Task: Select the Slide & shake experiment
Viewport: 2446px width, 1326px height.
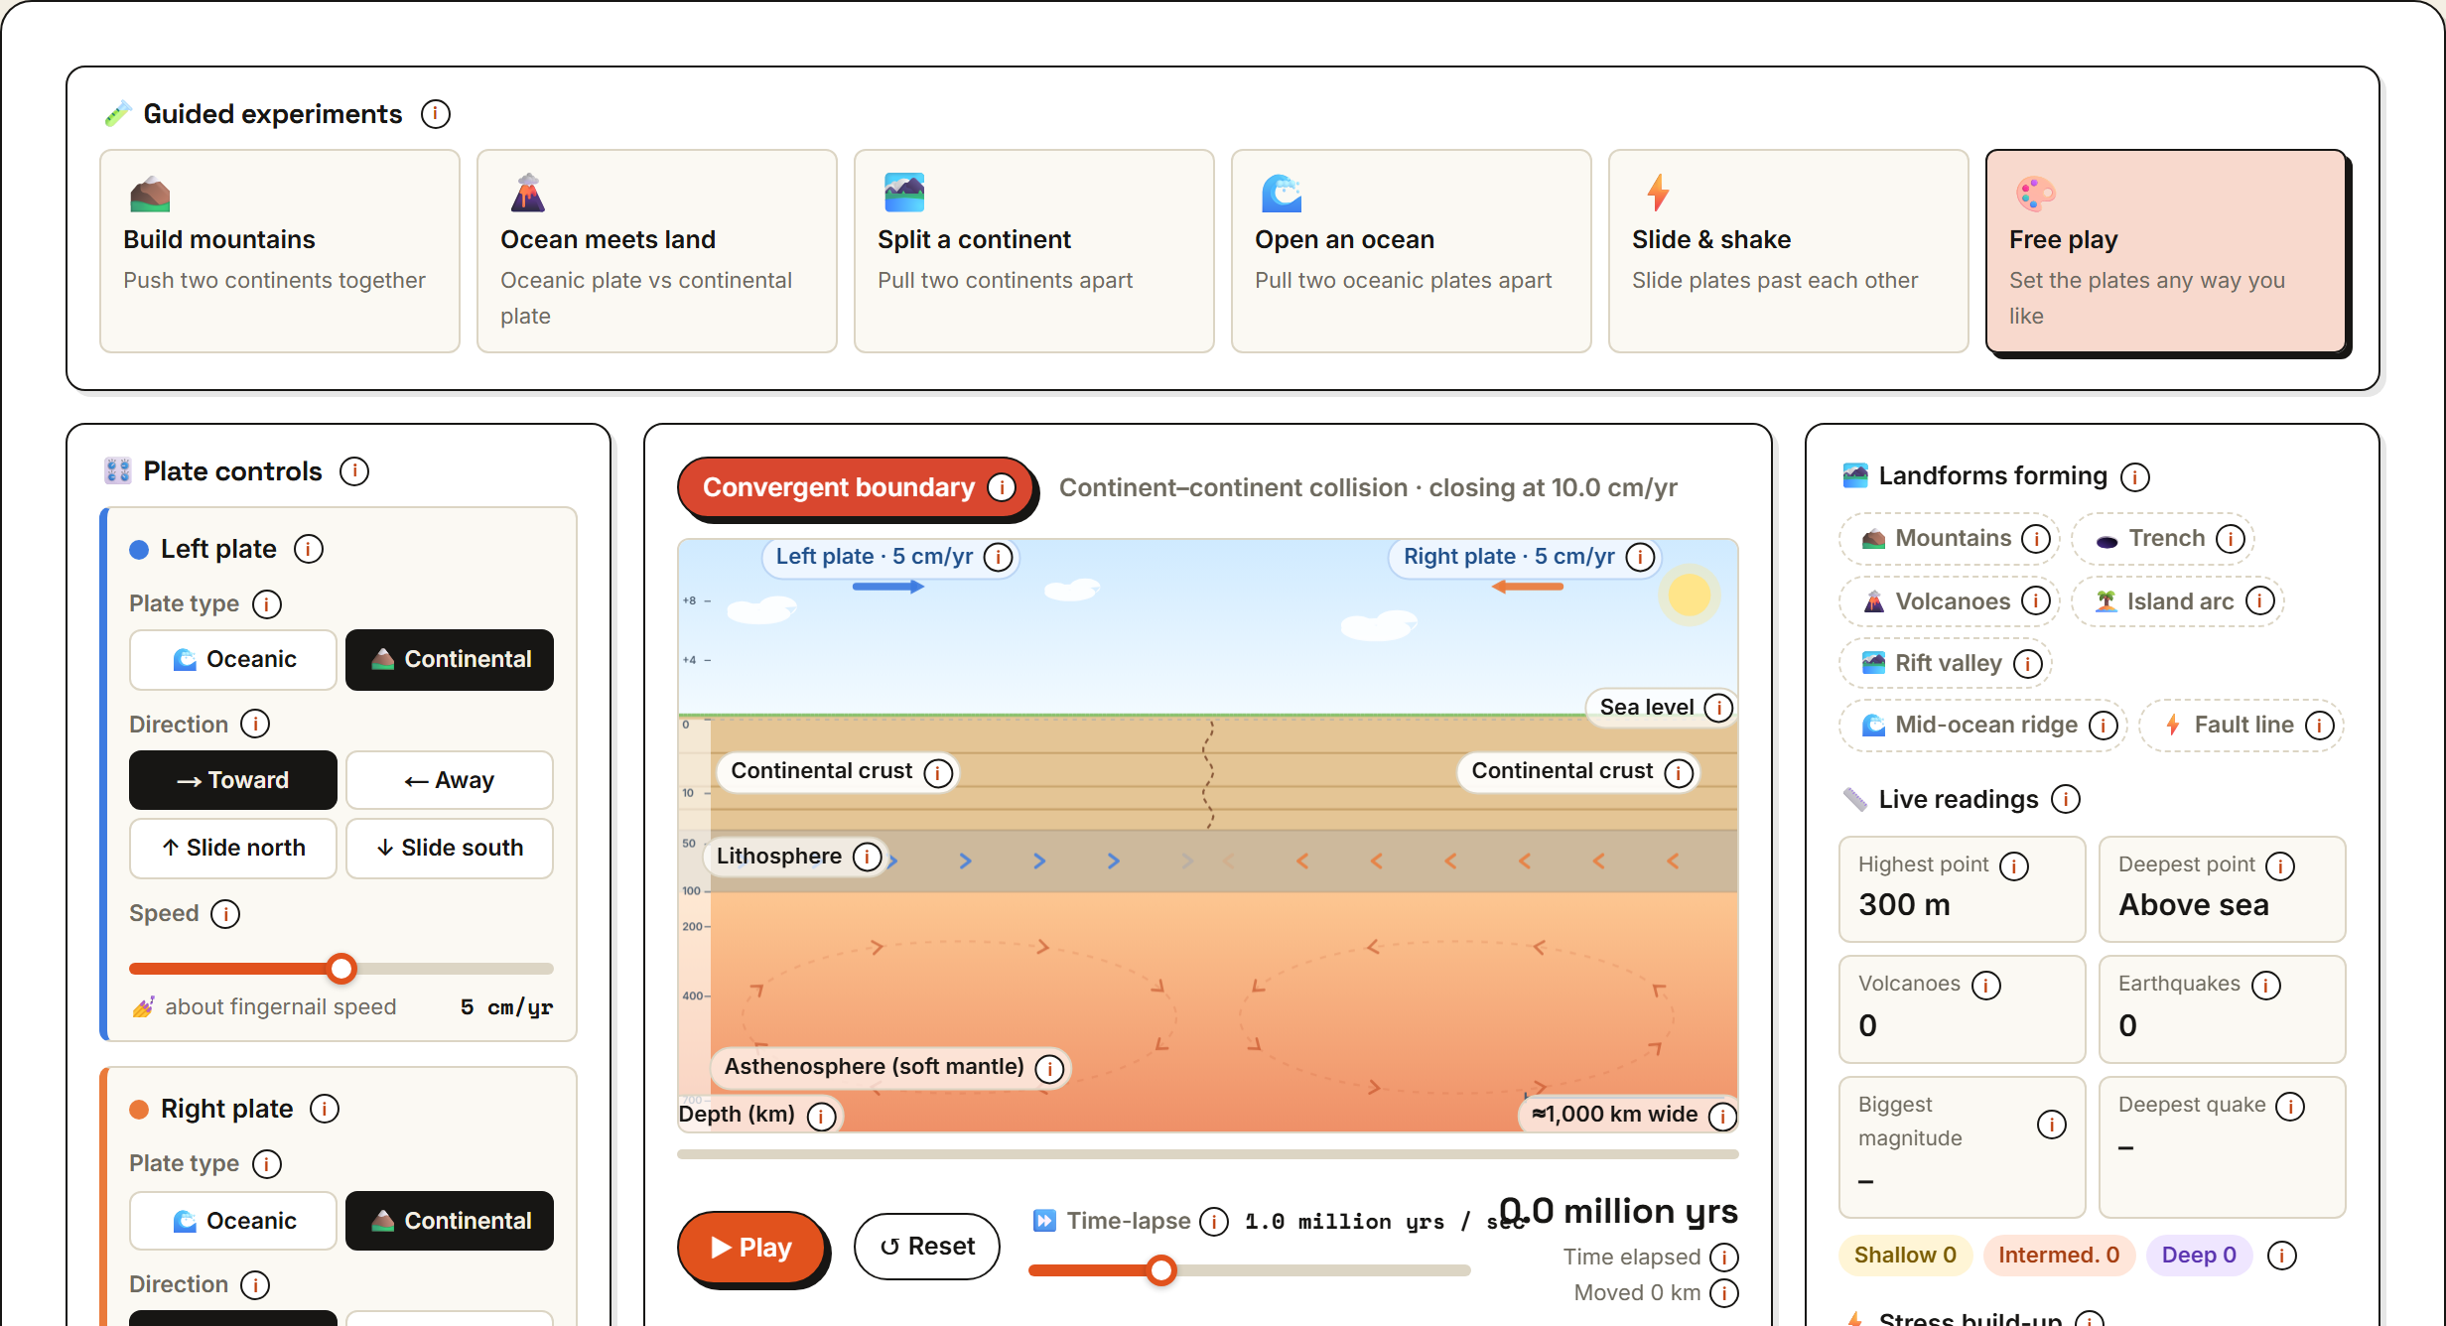Action: (x=1789, y=251)
